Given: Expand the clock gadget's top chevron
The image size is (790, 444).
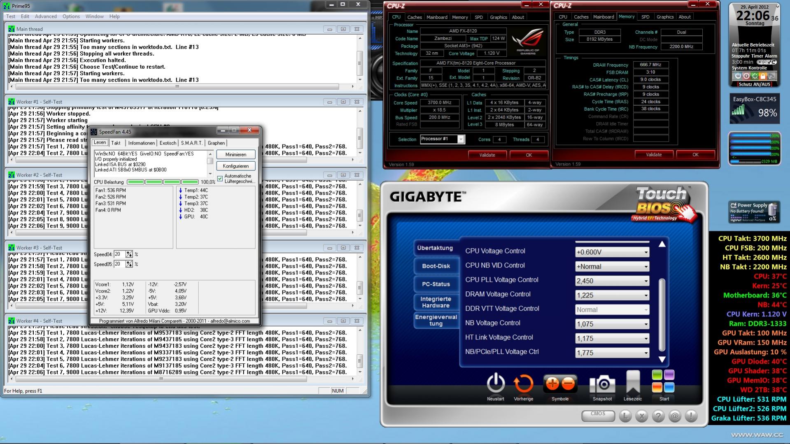Looking at the screenshot, I should (778, 7).
